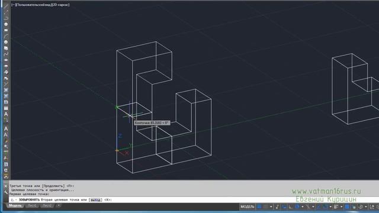This screenshot has height=213, width=379.
Task: Add new layout with plus tab
Action: tap(58, 206)
